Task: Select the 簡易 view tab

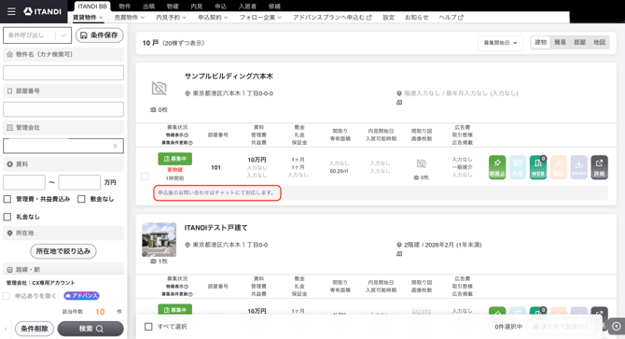Action: click(x=560, y=42)
